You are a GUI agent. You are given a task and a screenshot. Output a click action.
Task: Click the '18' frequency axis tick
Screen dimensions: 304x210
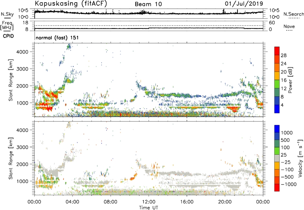pyautogui.click(x=25, y=23)
